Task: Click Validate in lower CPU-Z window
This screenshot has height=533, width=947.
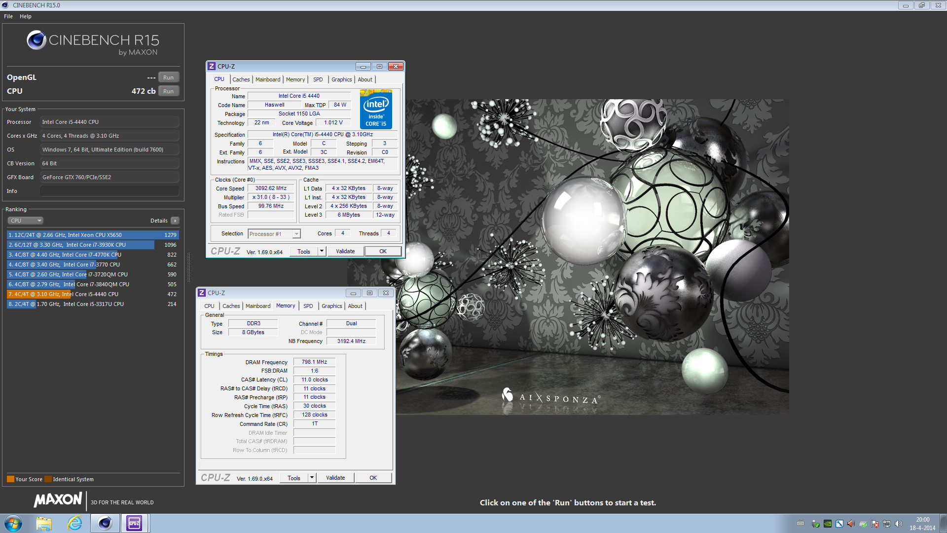Action: point(335,478)
